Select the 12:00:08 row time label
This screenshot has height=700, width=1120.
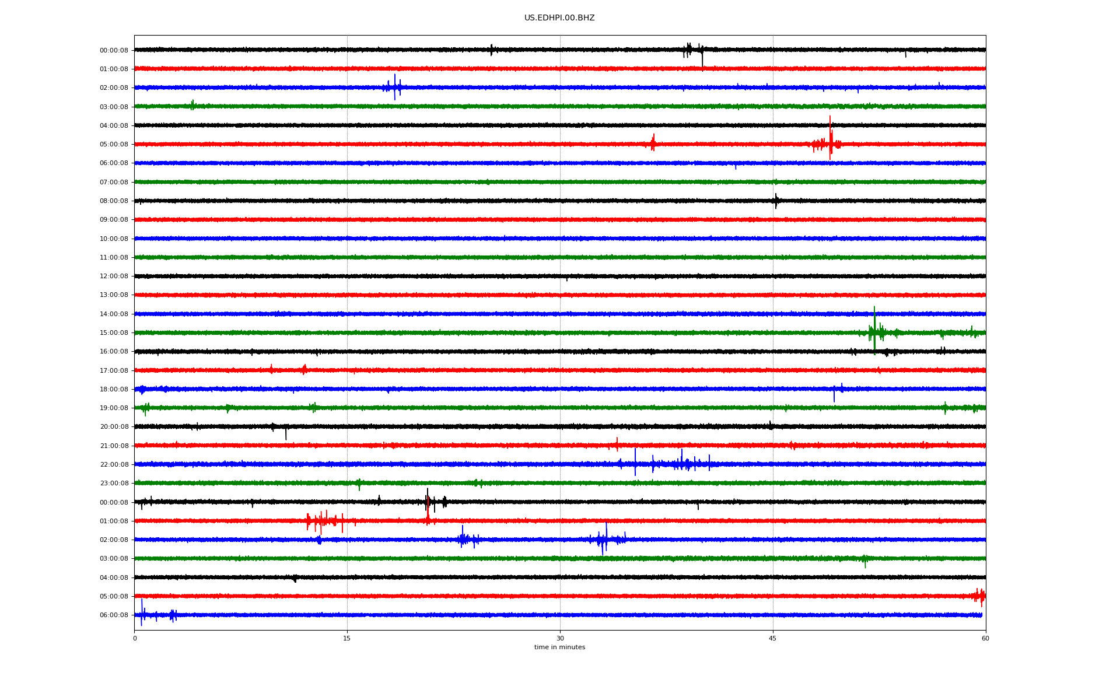[x=114, y=276]
